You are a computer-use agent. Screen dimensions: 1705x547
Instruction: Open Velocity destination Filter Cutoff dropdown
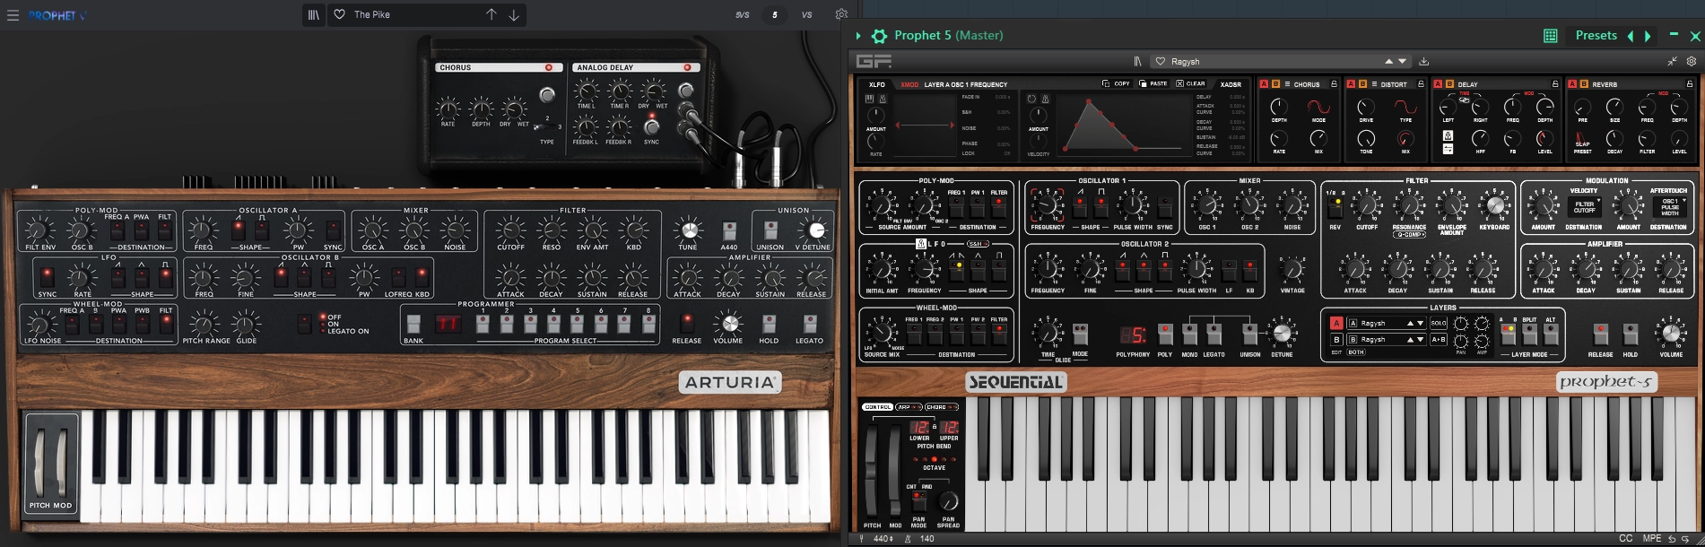1585,206
